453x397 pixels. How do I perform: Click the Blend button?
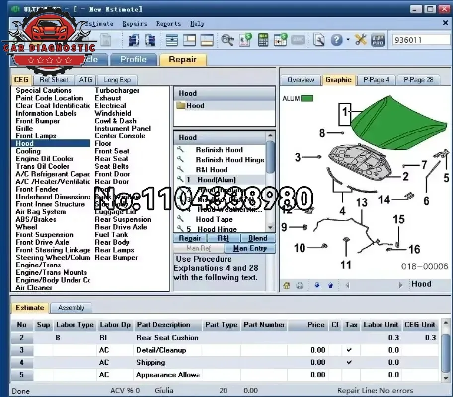[258, 238]
